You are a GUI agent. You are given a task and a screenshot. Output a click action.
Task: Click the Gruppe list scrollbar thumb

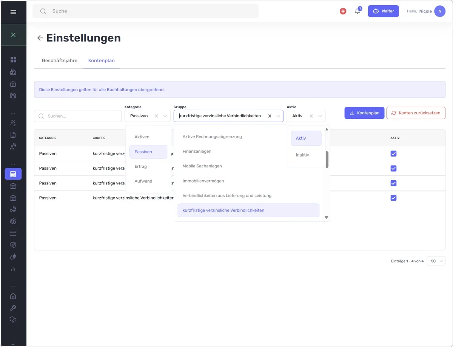327,160
